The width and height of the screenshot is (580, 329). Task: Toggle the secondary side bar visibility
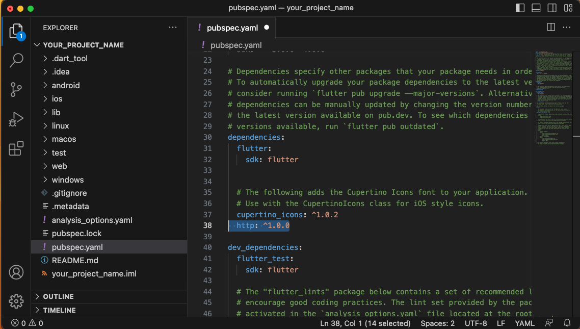click(552, 8)
